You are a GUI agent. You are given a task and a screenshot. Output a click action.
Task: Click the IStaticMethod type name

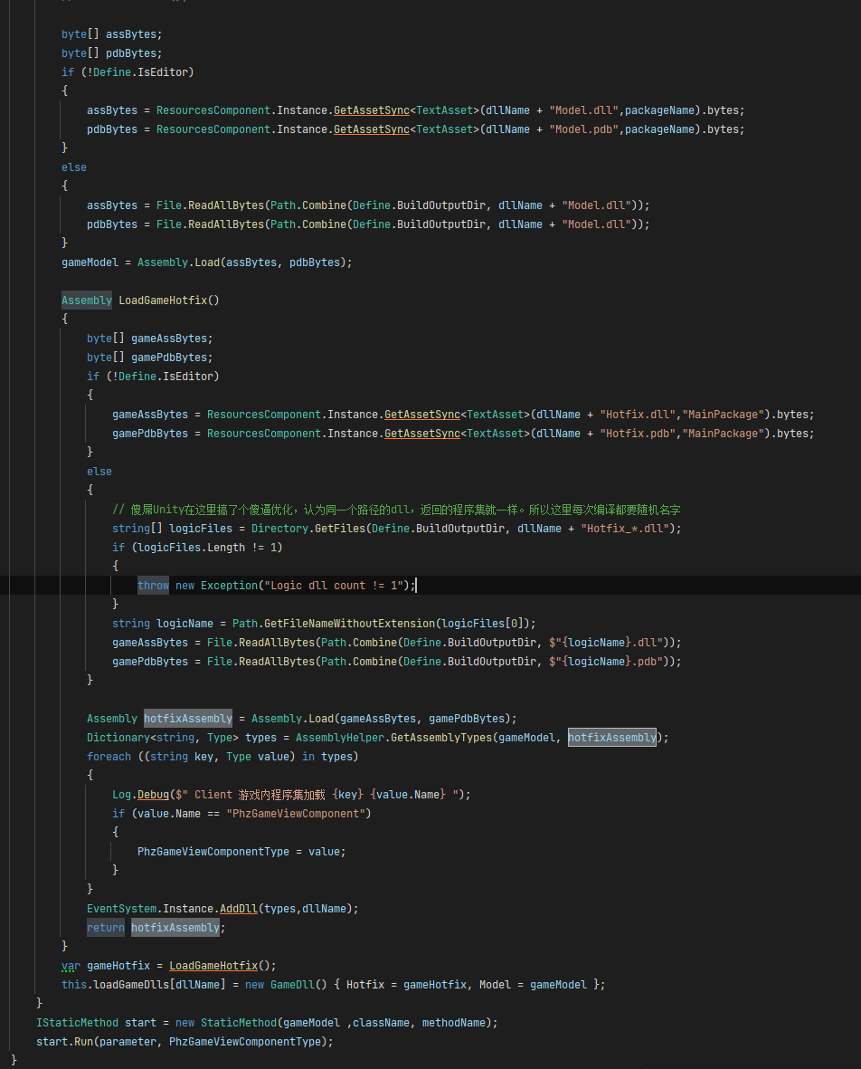[77, 1024]
